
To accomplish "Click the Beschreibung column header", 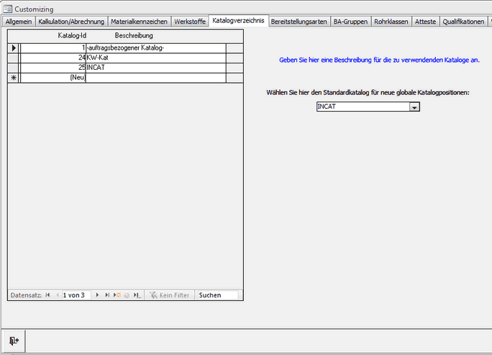I will click(x=134, y=35).
